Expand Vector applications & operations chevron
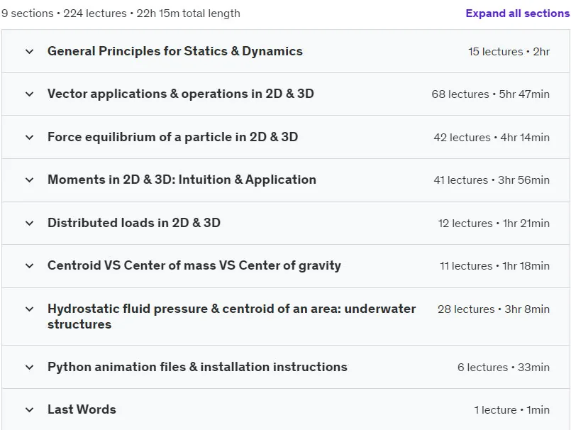This screenshot has width=571, height=430. pos(30,94)
